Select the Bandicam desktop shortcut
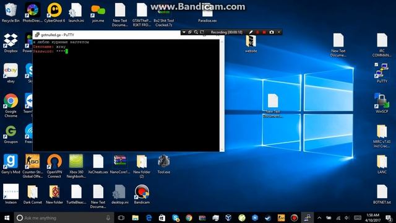 coord(142,194)
